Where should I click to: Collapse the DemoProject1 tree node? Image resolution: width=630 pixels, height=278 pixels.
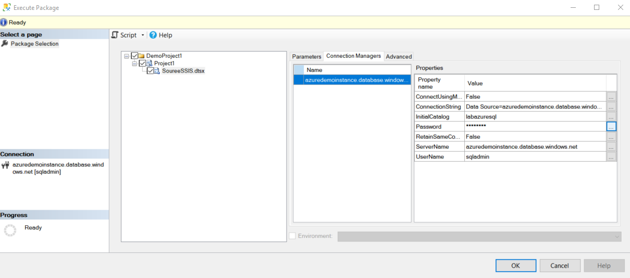[127, 56]
